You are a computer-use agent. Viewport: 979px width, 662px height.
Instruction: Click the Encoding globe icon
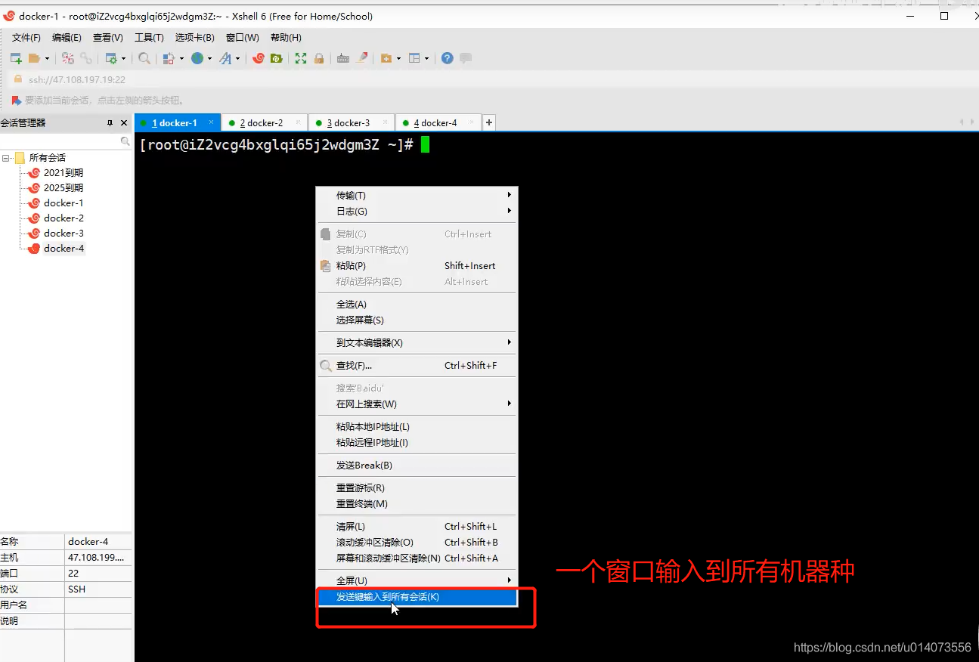click(197, 58)
